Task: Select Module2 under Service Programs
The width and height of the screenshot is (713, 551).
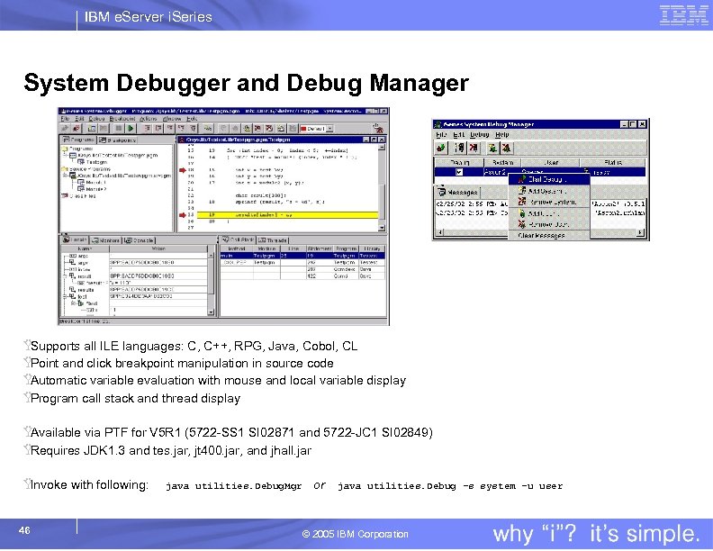Action: click(92, 189)
